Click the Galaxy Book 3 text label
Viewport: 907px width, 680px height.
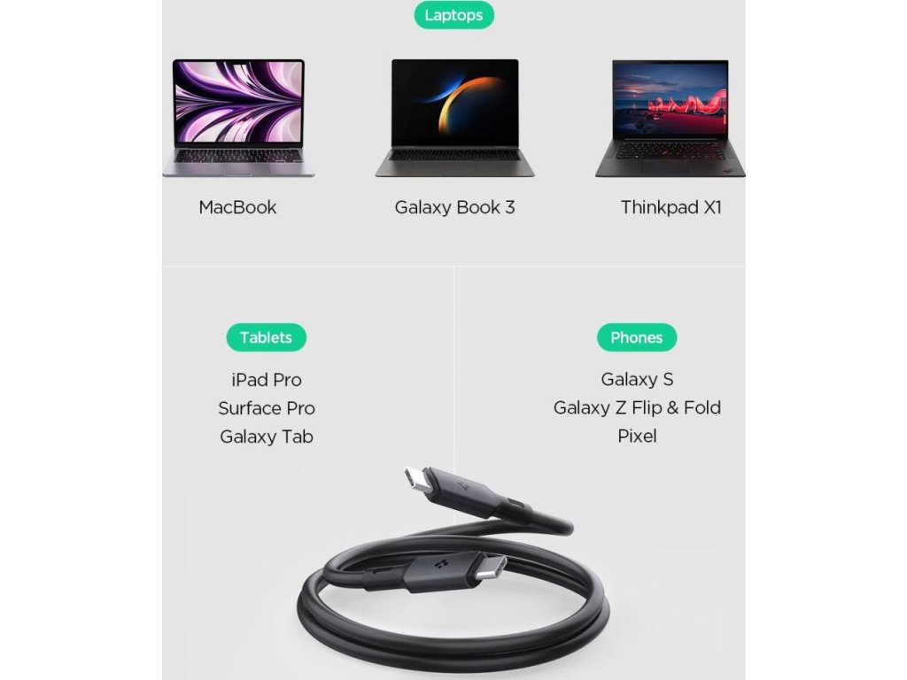[454, 207]
